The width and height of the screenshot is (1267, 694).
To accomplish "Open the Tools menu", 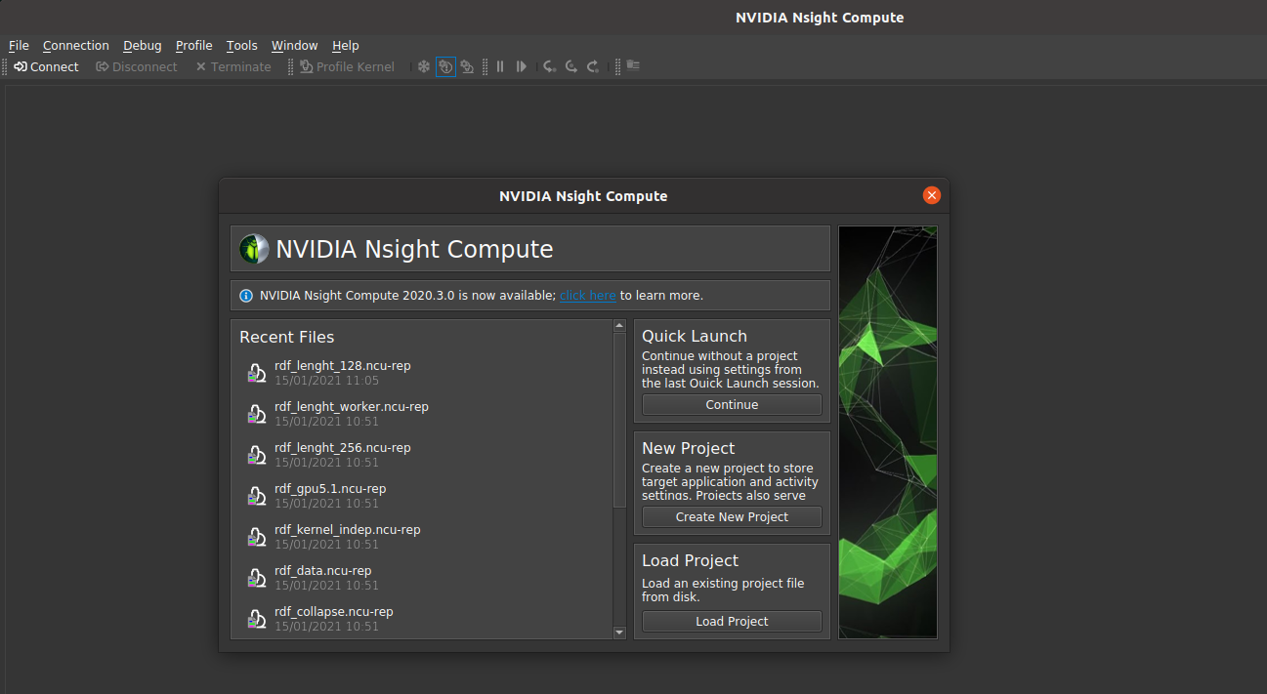I will tap(241, 45).
